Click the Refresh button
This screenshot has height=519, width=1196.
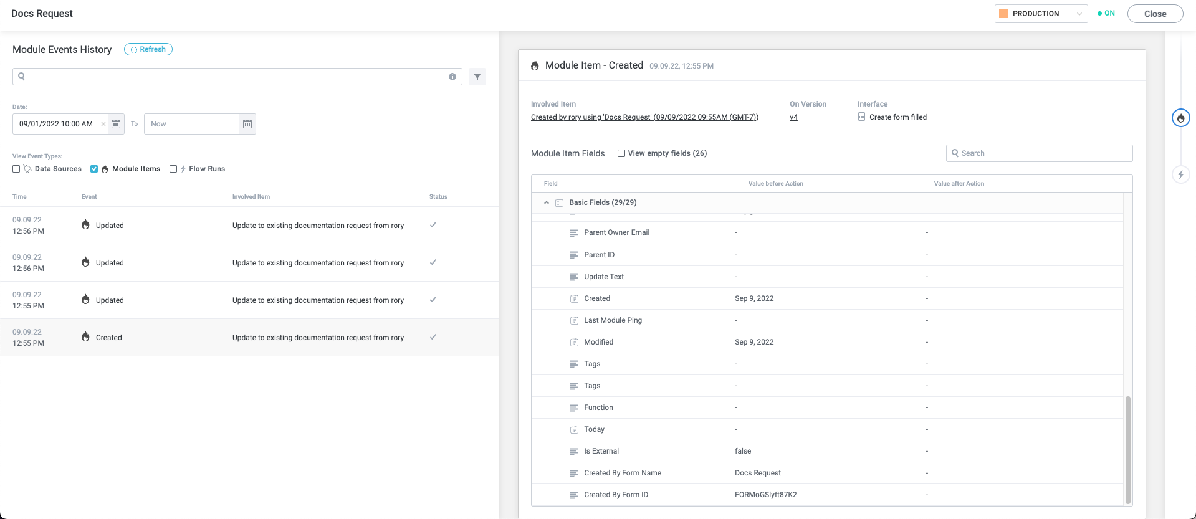pos(148,49)
